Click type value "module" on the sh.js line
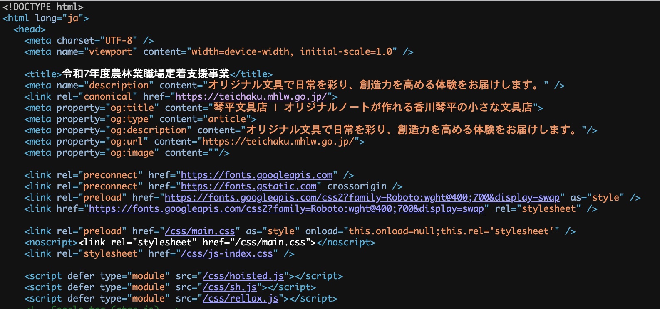 [149, 287]
